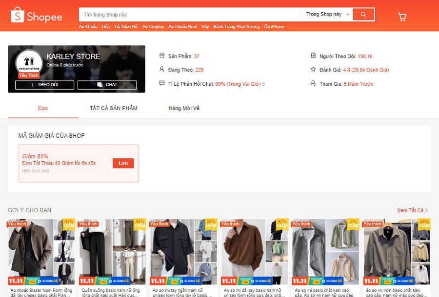Start a chat with the CHAT button
The height and width of the screenshot is (297, 439).
tap(107, 85)
